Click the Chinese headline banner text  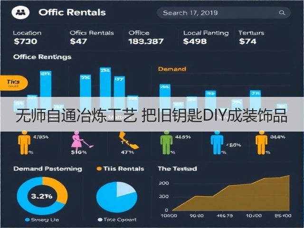point(152,116)
